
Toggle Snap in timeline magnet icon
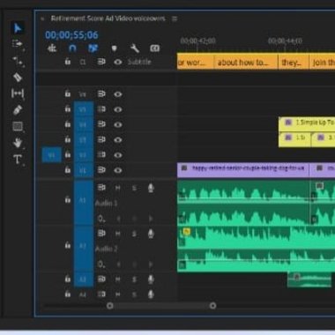(72, 48)
